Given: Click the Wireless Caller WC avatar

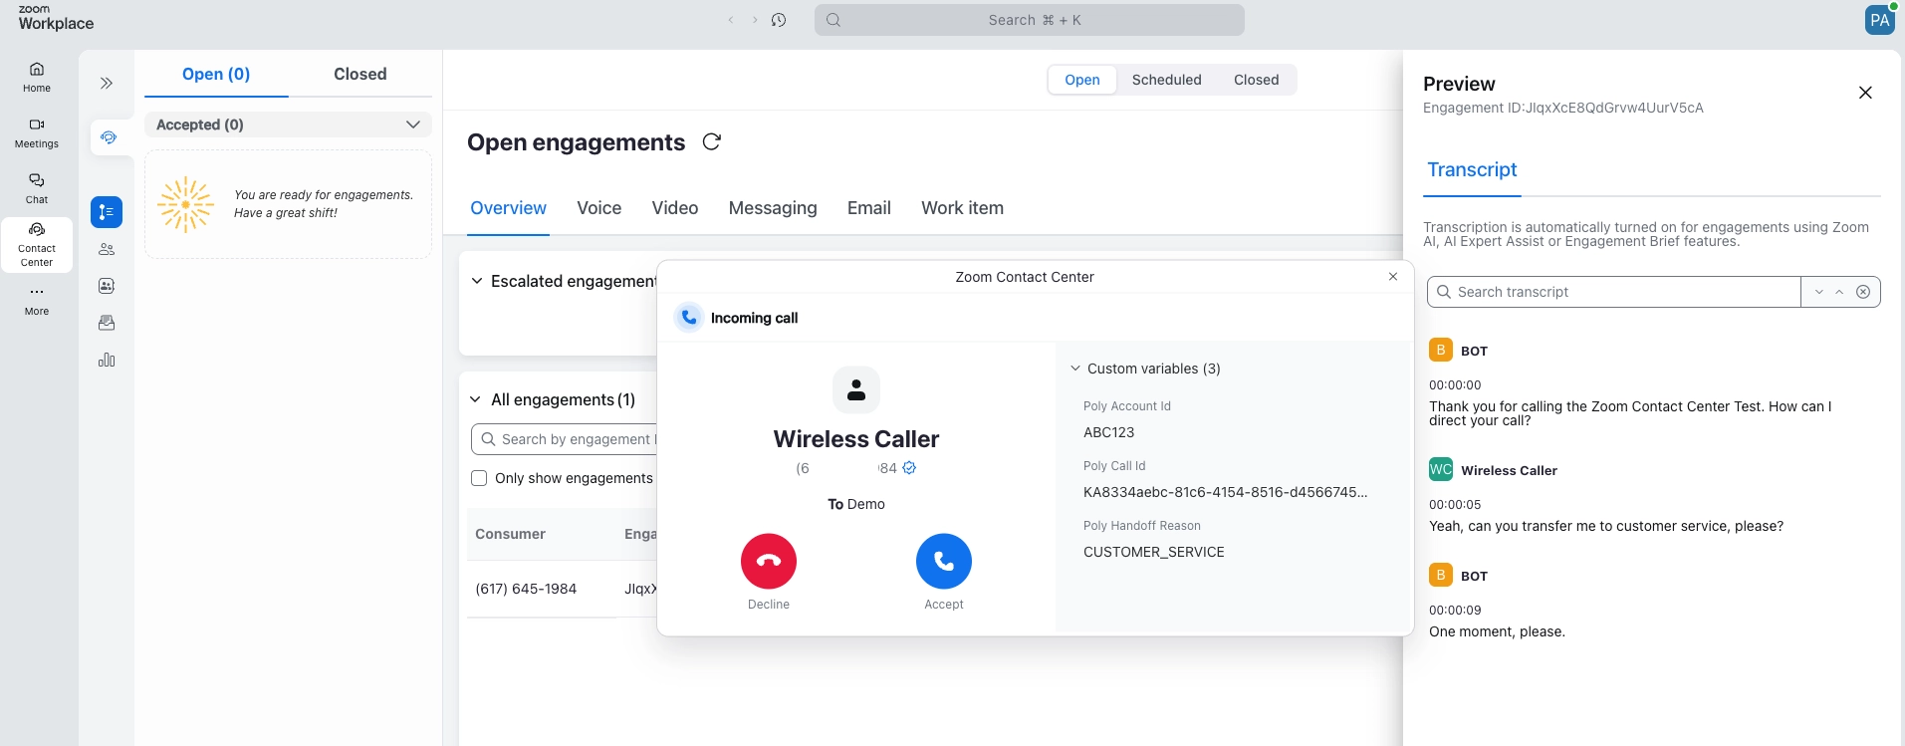Looking at the screenshot, I should [1441, 469].
